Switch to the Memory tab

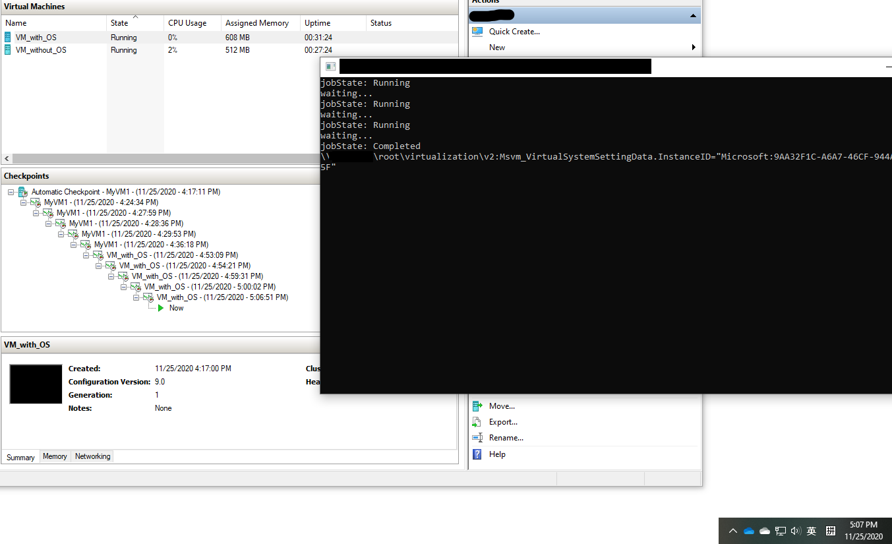pyautogui.click(x=55, y=456)
